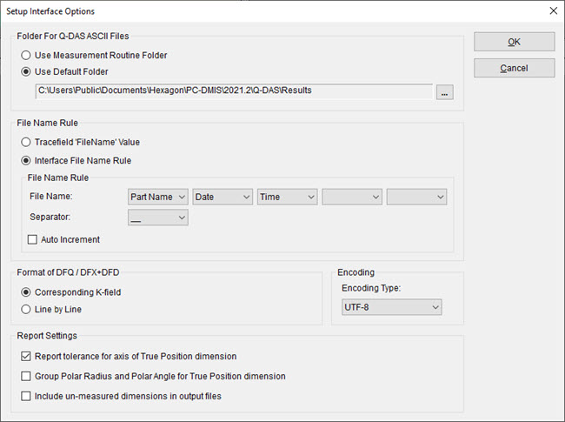Select Tracefield 'FileName' Value option
This screenshot has height=422, width=565.
pyautogui.click(x=27, y=142)
